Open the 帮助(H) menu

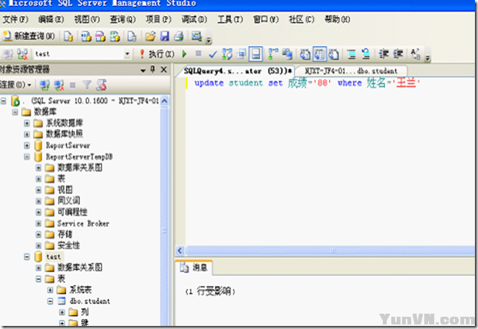click(337, 19)
